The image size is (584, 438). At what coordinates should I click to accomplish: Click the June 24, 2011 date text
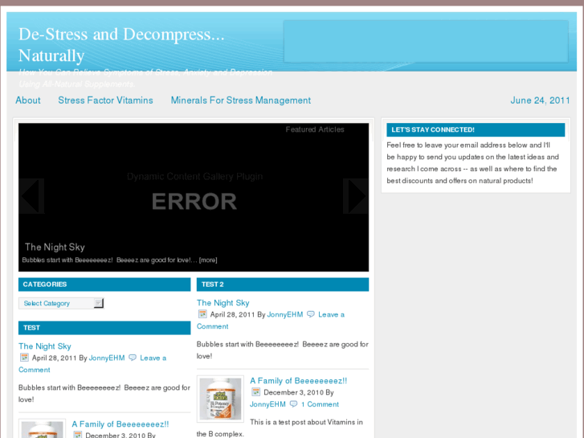(x=540, y=100)
